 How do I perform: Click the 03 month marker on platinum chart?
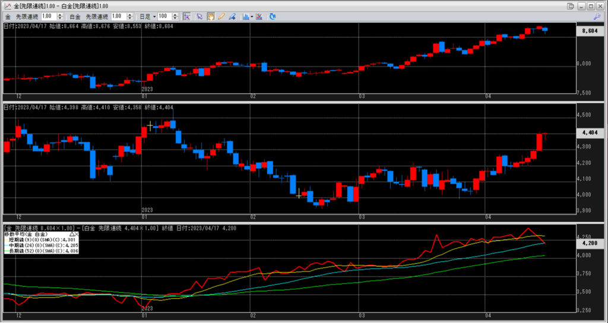pyautogui.click(x=362, y=216)
